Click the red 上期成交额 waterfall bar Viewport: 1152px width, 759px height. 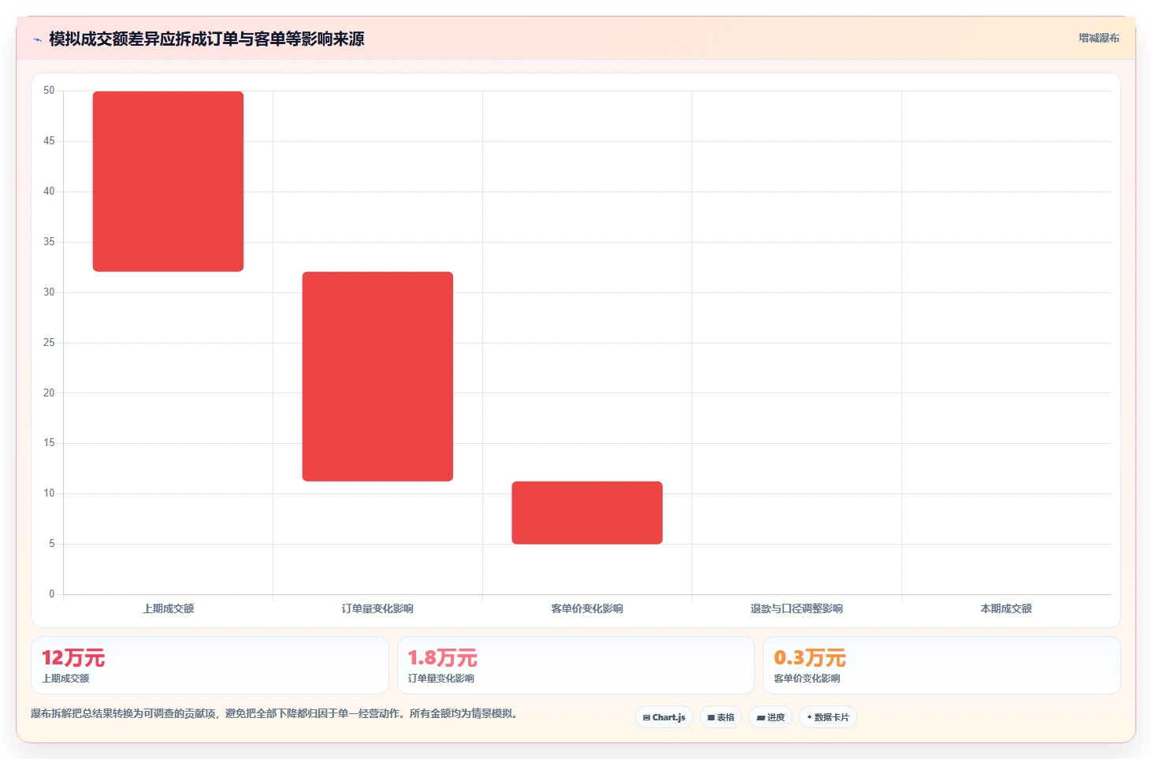pos(168,181)
